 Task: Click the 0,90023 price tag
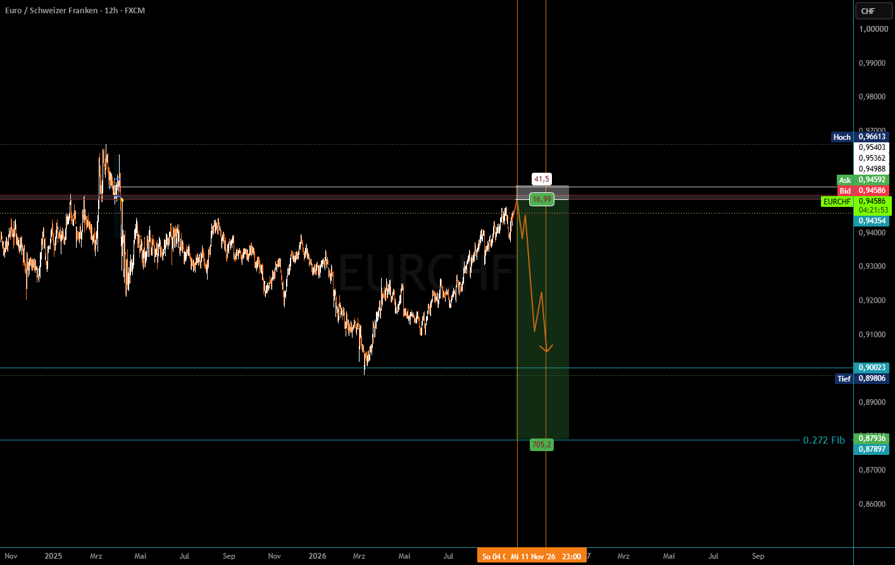(872, 368)
